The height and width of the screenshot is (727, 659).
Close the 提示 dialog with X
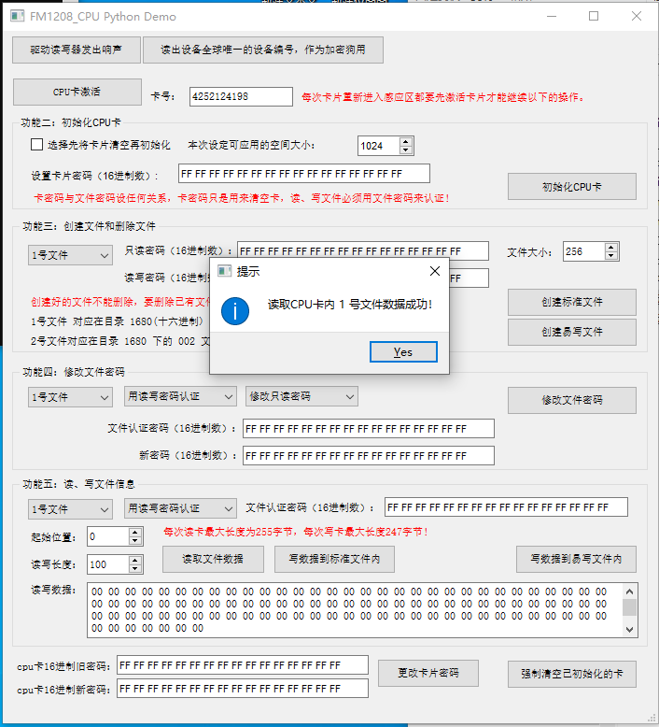(x=434, y=271)
